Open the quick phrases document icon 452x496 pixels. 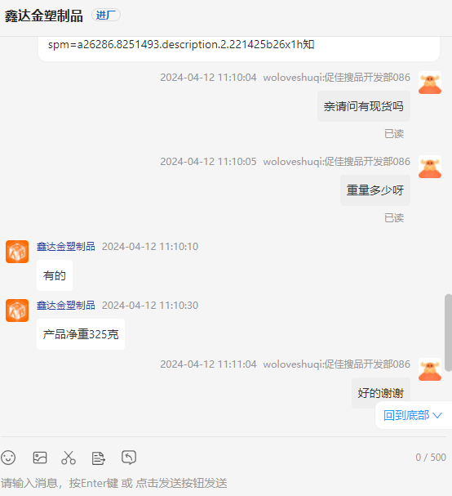pos(98,458)
